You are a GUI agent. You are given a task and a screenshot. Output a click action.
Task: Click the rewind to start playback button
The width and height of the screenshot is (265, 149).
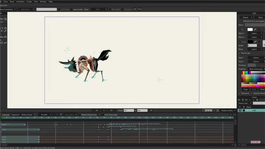pyautogui.click(x=97, y=111)
